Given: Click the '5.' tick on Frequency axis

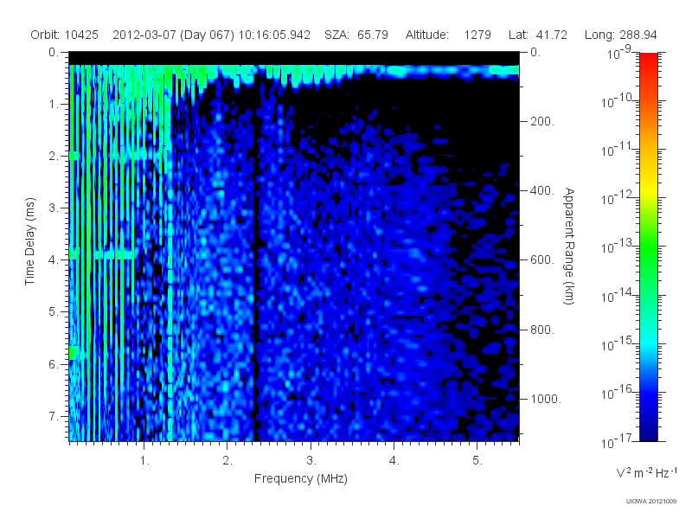Looking at the screenshot, I should pos(477,461).
